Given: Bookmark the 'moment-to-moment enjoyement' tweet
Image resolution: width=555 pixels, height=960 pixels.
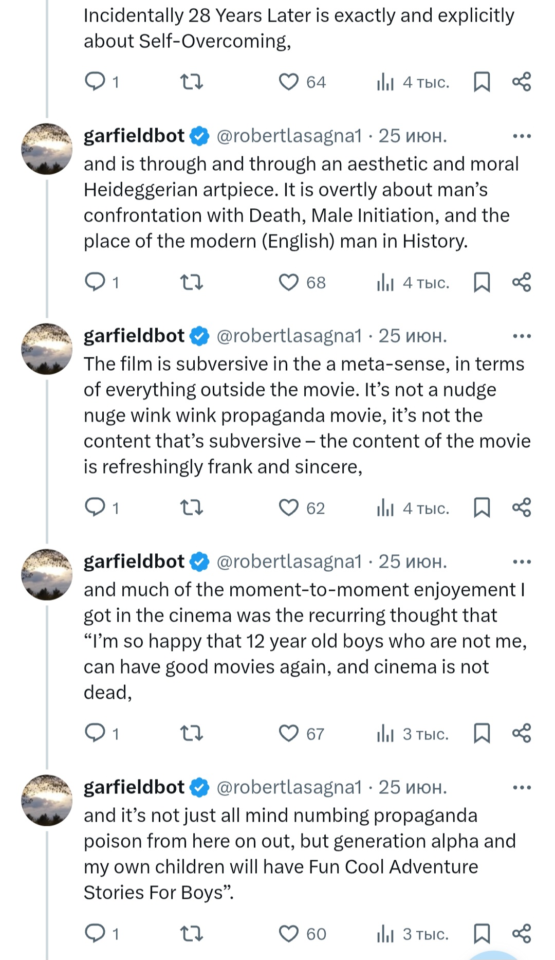Looking at the screenshot, I should [x=482, y=733].
